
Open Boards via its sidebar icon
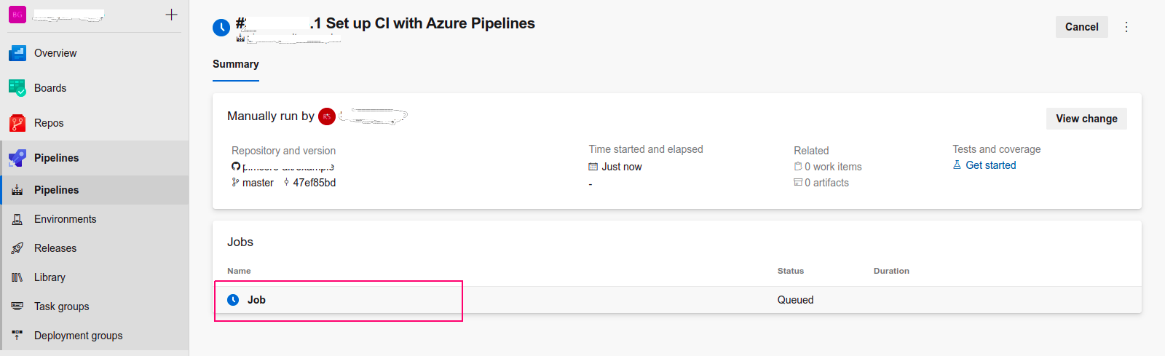coord(17,88)
